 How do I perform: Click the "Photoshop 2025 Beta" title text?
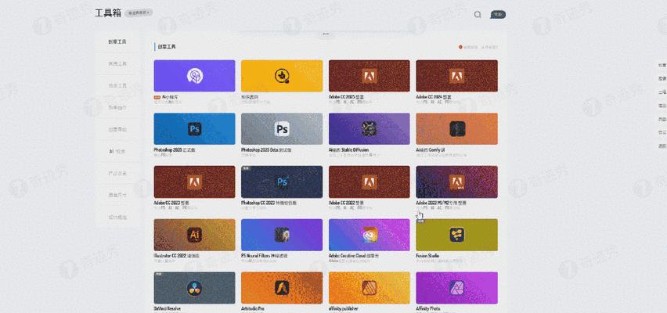click(x=266, y=150)
